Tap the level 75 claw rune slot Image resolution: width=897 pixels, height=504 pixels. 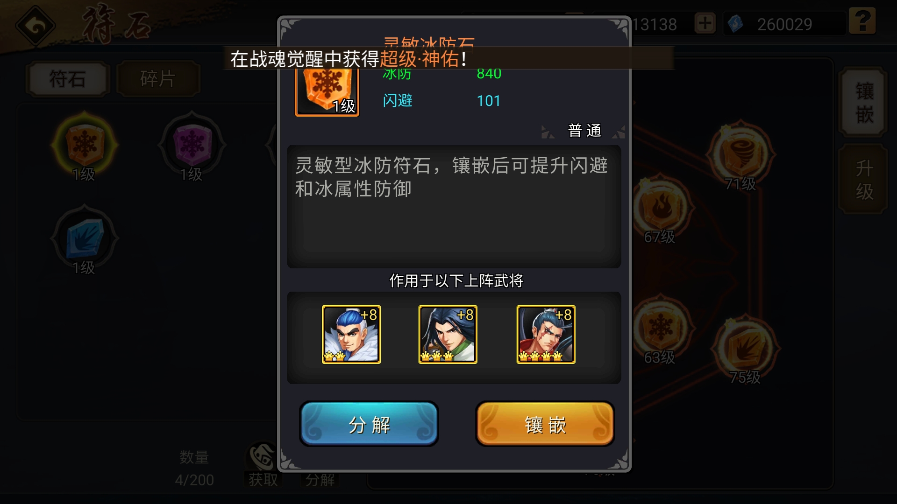coord(745,348)
